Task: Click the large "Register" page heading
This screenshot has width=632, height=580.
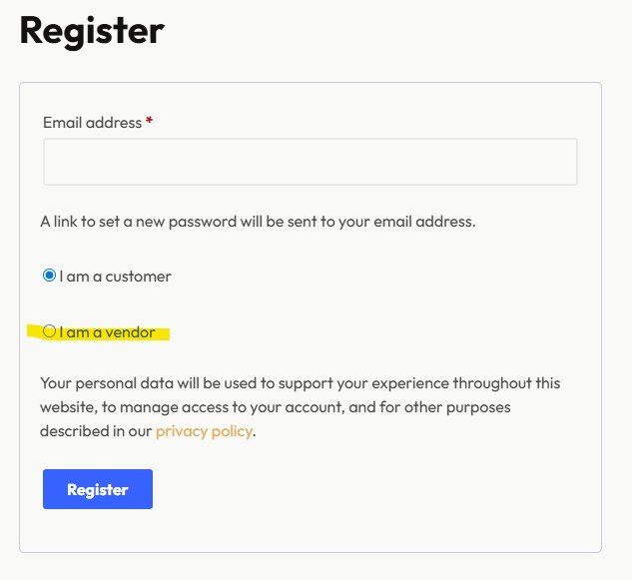Action: pyautogui.click(x=92, y=31)
